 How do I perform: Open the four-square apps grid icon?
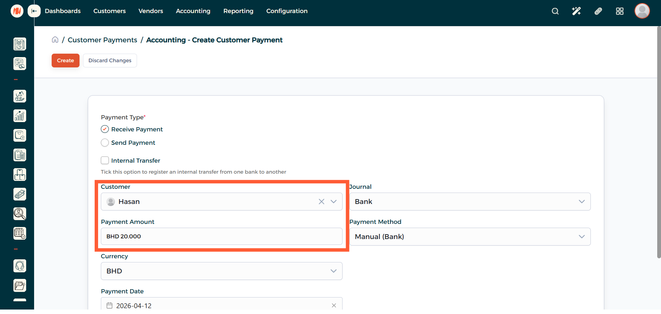tap(620, 11)
